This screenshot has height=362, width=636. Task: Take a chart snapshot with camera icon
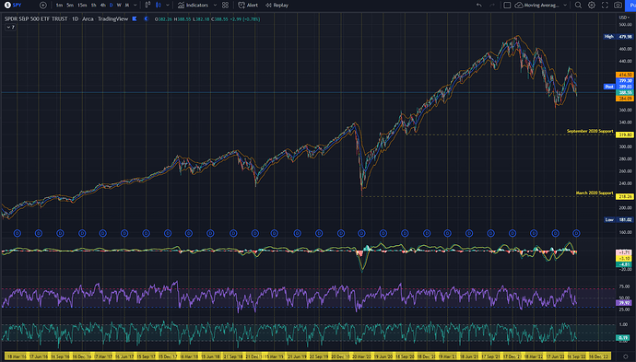tap(618, 6)
